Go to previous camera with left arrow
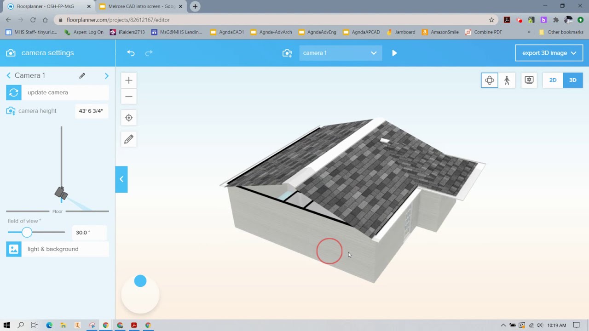 pyautogui.click(x=8, y=75)
